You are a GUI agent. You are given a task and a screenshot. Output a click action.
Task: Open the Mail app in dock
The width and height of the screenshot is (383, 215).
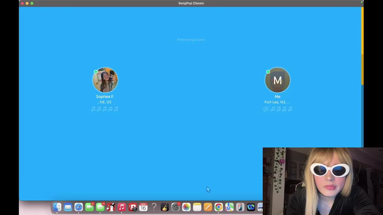(68, 207)
